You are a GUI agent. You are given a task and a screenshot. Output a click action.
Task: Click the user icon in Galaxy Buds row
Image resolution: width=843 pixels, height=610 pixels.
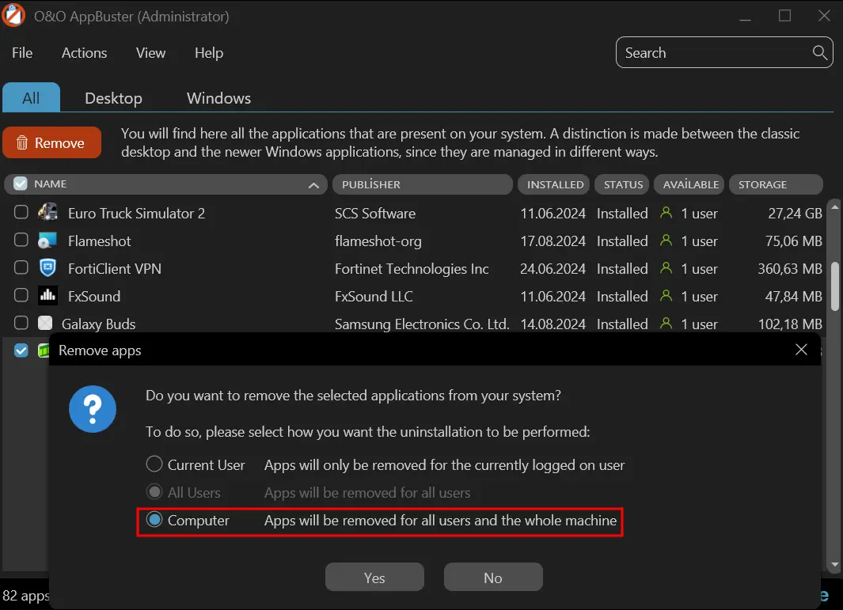pyautogui.click(x=666, y=323)
